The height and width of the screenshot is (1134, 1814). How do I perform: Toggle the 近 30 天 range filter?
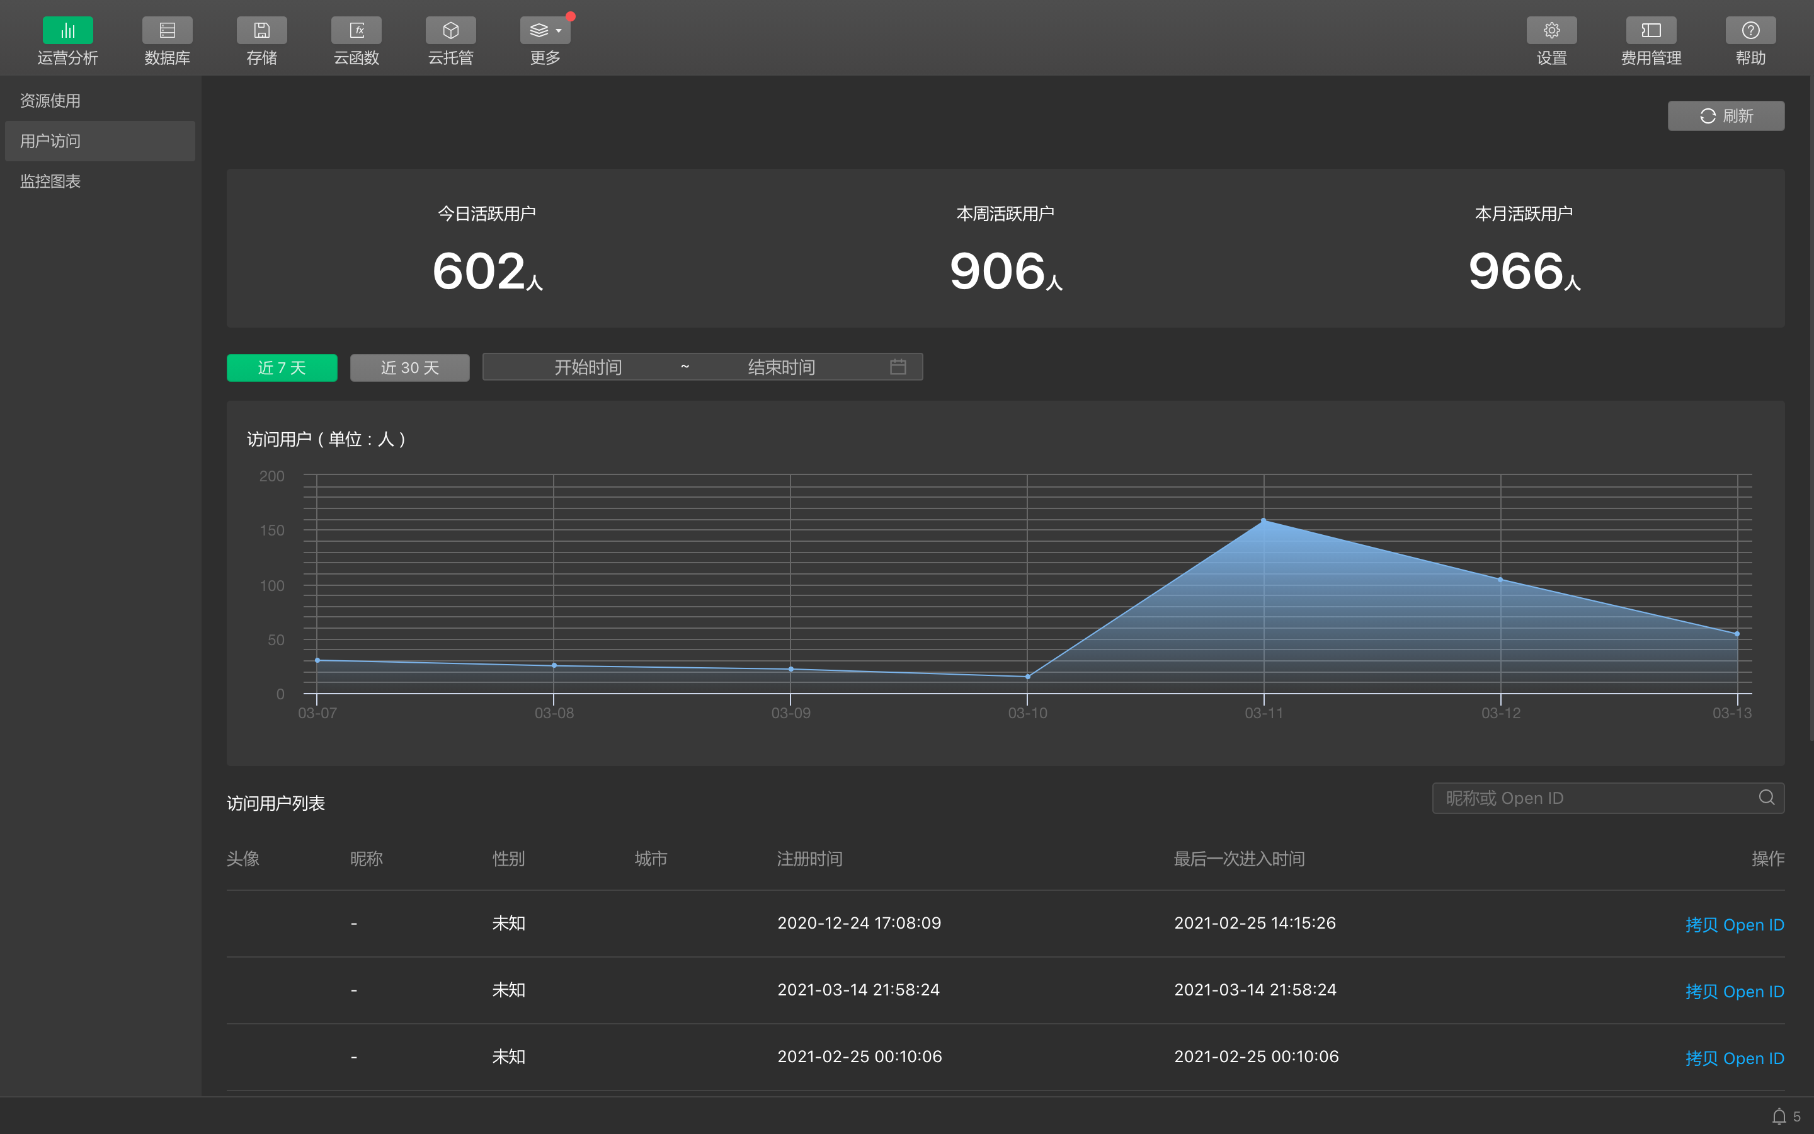coord(409,367)
